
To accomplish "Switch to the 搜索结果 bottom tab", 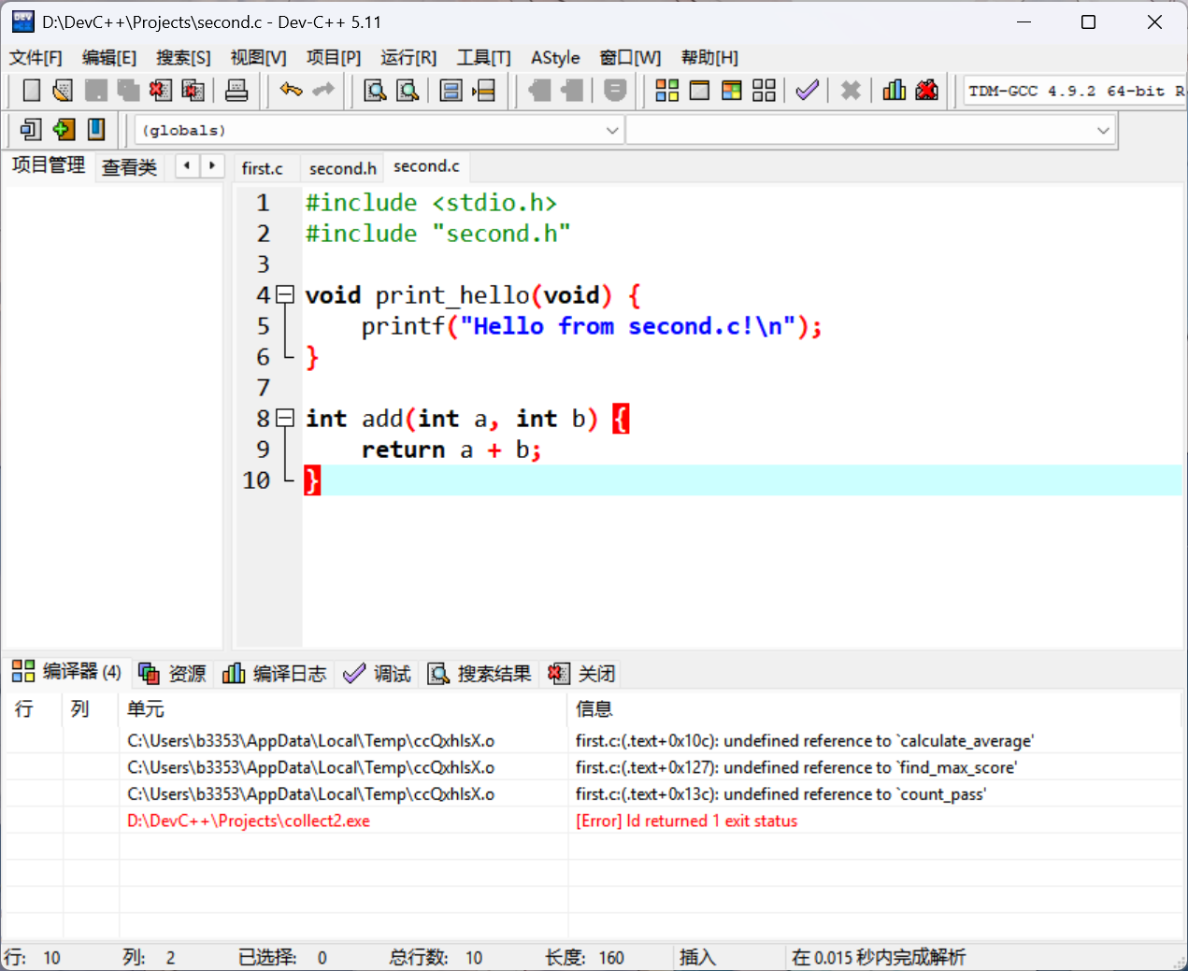I will point(479,673).
